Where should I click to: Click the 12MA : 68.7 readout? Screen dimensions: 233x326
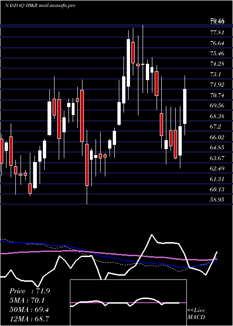coord(29,319)
